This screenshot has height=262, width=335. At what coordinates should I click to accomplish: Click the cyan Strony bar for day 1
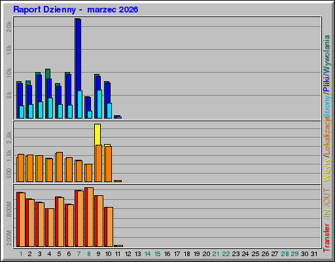pos(22,112)
